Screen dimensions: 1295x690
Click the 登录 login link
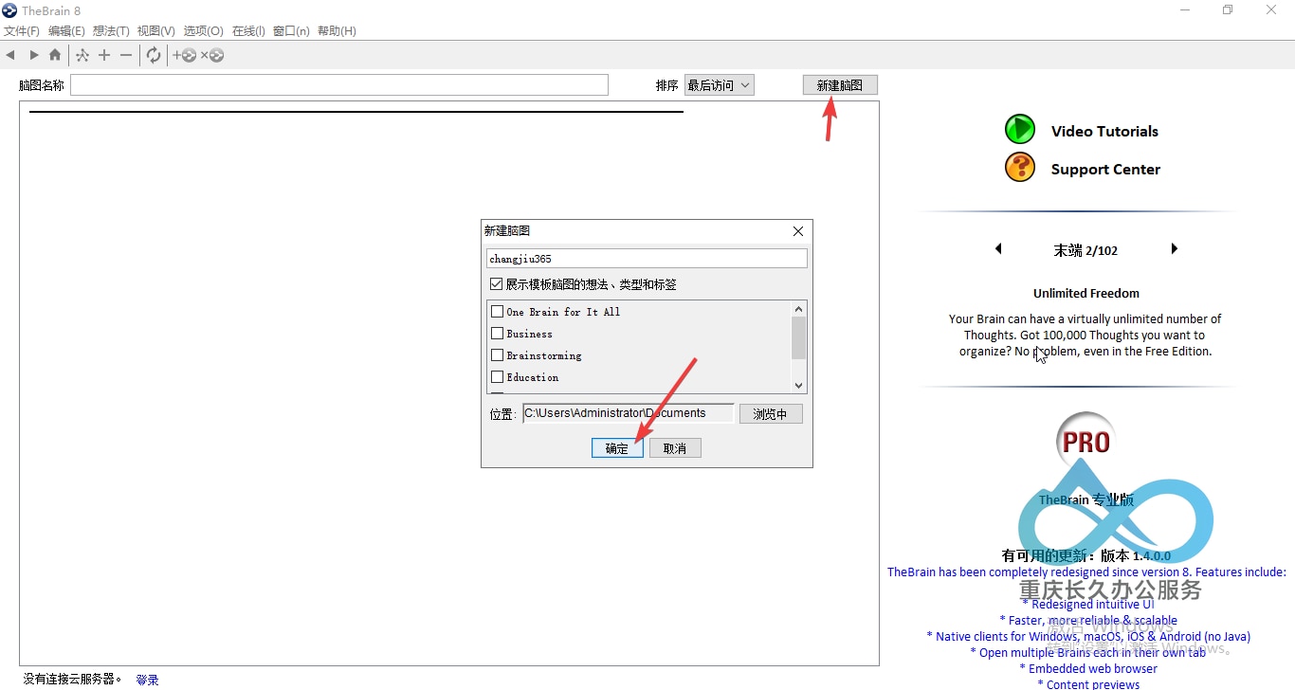tap(147, 680)
